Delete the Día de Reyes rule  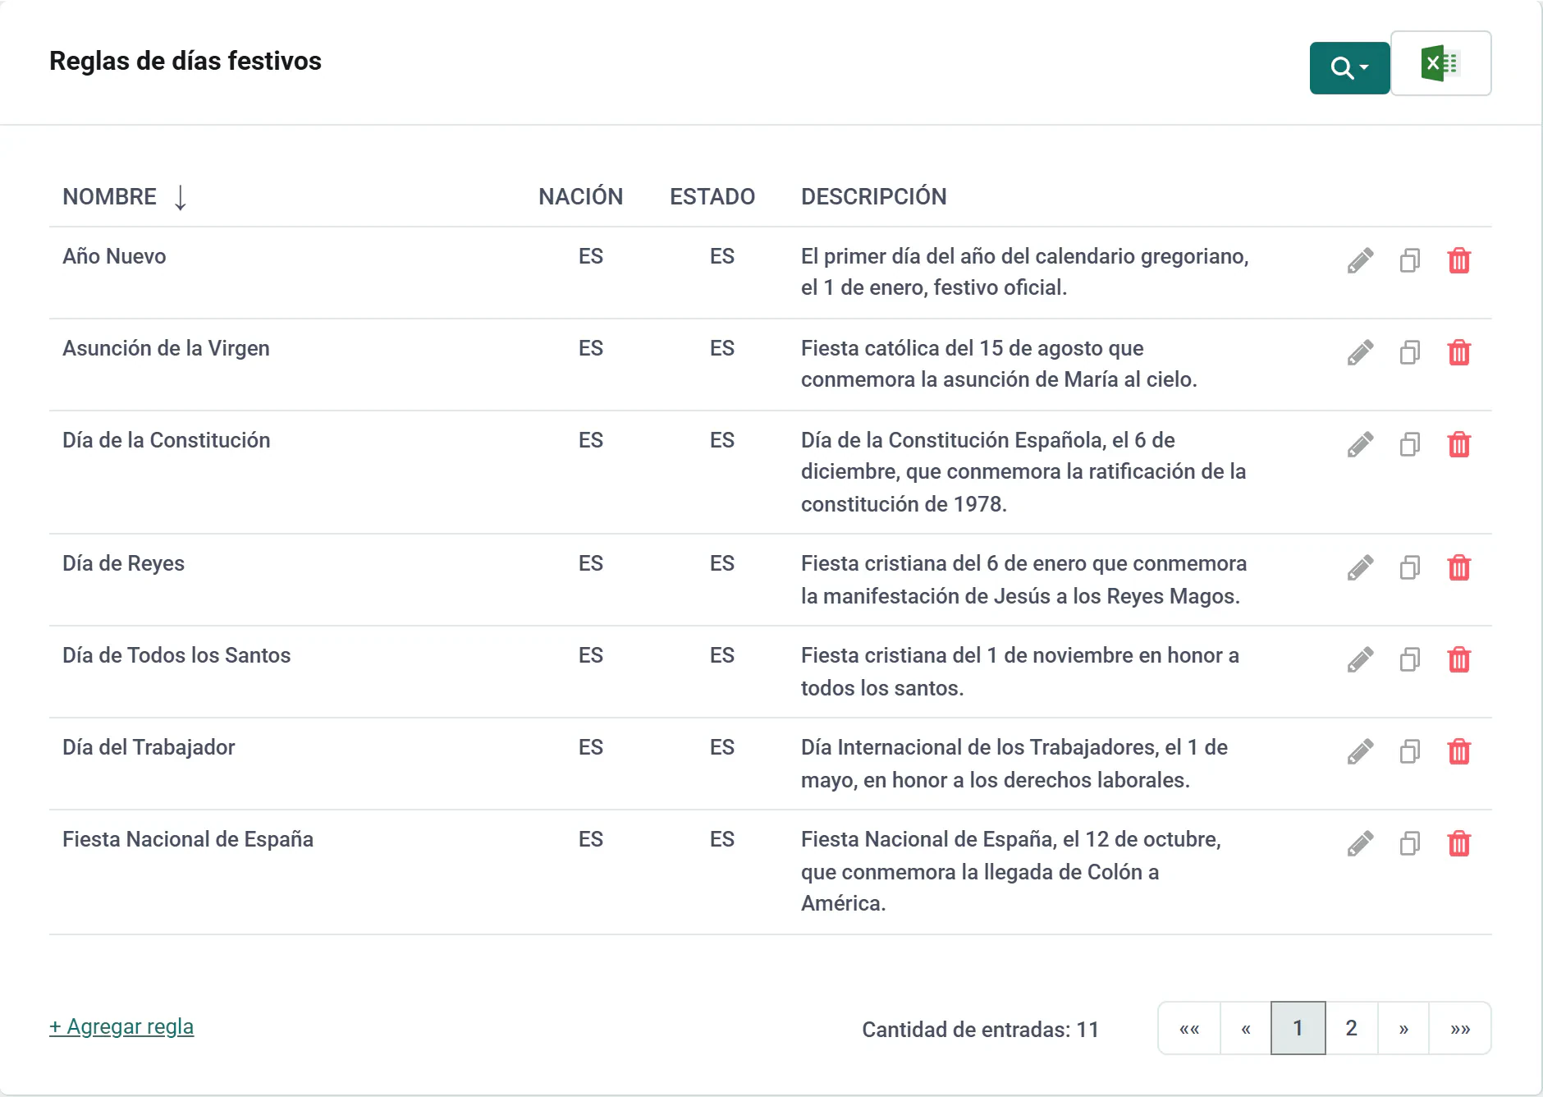point(1459,568)
